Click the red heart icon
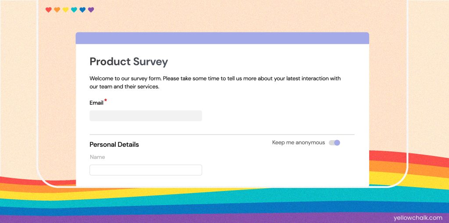The image size is (449, 223). pyautogui.click(x=49, y=10)
